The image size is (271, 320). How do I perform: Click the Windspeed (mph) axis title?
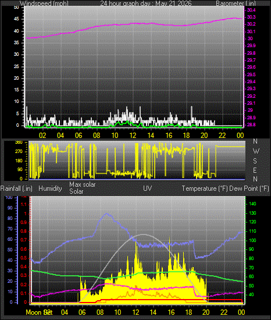click(x=44, y=3)
